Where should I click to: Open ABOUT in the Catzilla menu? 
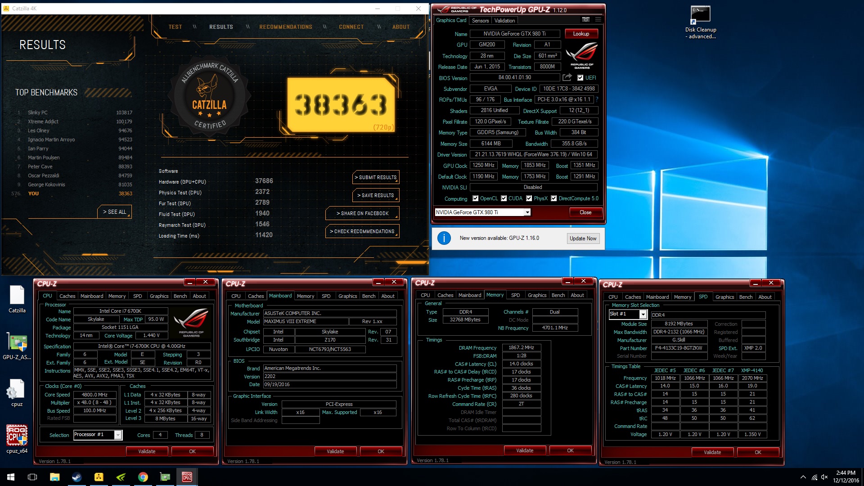point(401,27)
